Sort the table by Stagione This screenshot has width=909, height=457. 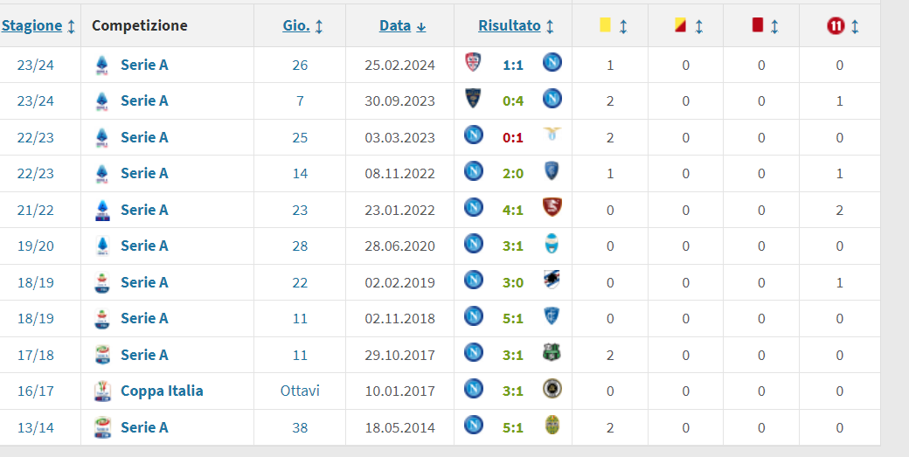(x=32, y=26)
